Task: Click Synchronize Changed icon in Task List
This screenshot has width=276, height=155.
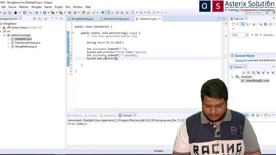Action: pyautogui.click(x=266, y=24)
